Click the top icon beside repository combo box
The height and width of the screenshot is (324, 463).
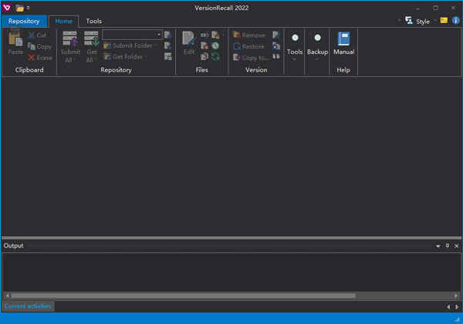[167, 35]
